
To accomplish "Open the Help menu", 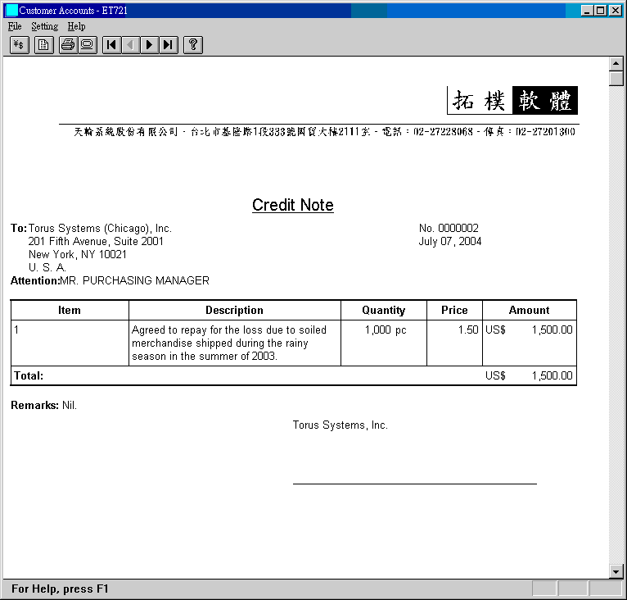I will point(76,26).
